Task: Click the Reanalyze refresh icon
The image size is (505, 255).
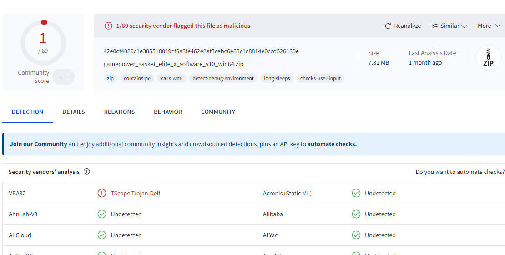Action: pos(388,26)
